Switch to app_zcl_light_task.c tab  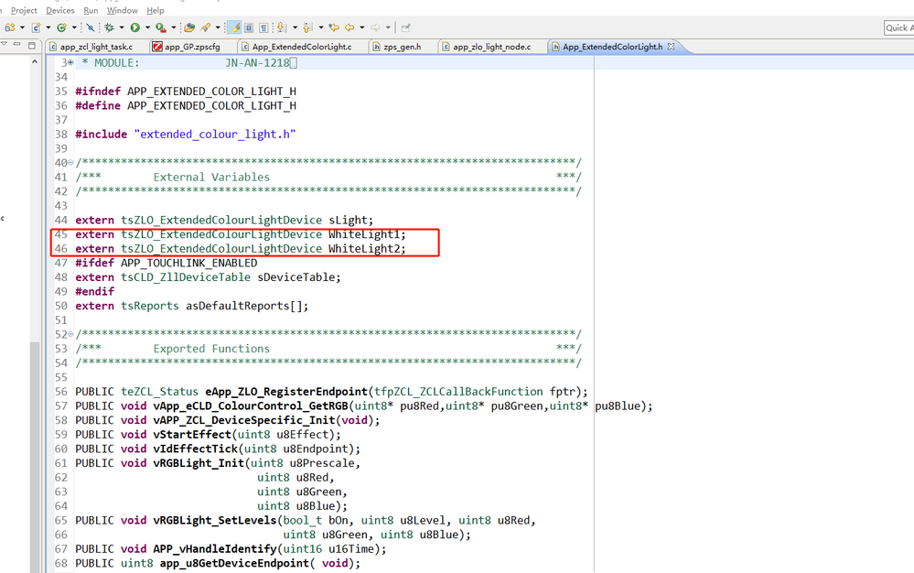click(96, 47)
